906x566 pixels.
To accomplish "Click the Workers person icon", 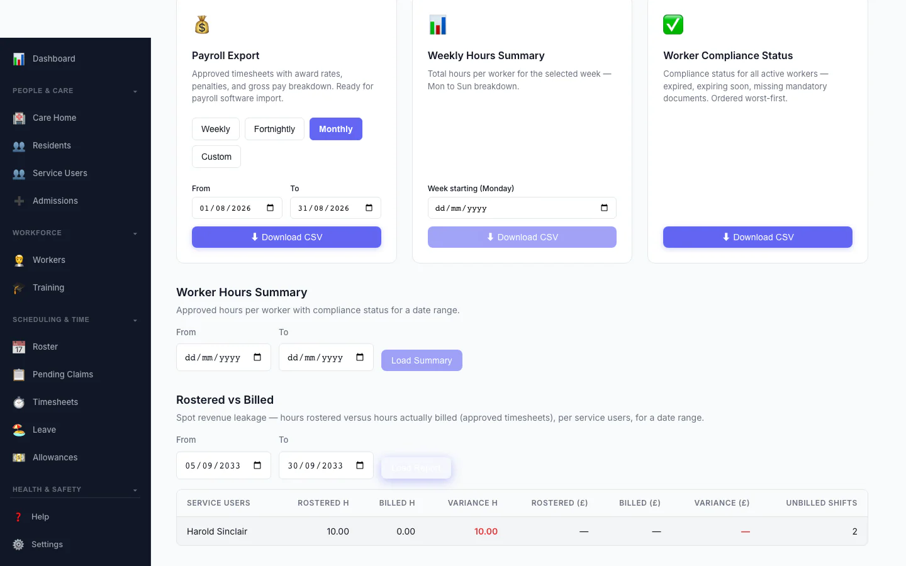I will [19, 260].
